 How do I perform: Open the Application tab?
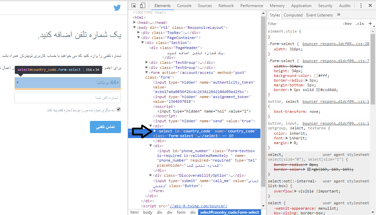(x=301, y=5)
